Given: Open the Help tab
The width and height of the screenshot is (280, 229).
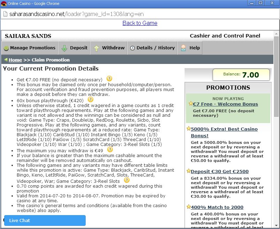Looking at the screenshot, I should point(190,48).
